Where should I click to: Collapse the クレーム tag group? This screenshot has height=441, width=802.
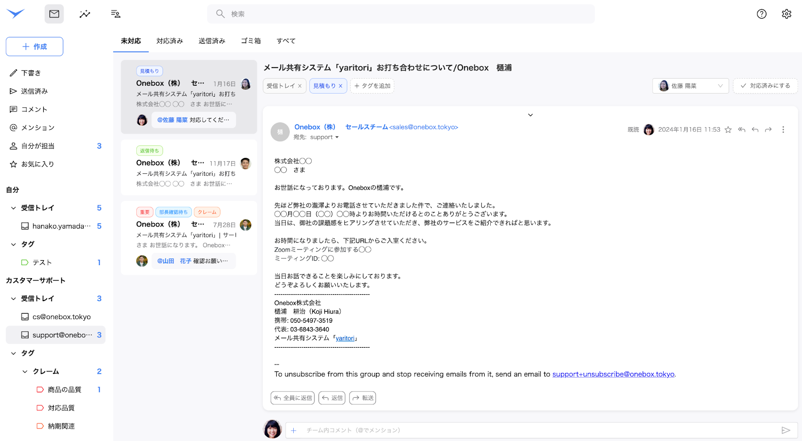pyautogui.click(x=25, y=371)
